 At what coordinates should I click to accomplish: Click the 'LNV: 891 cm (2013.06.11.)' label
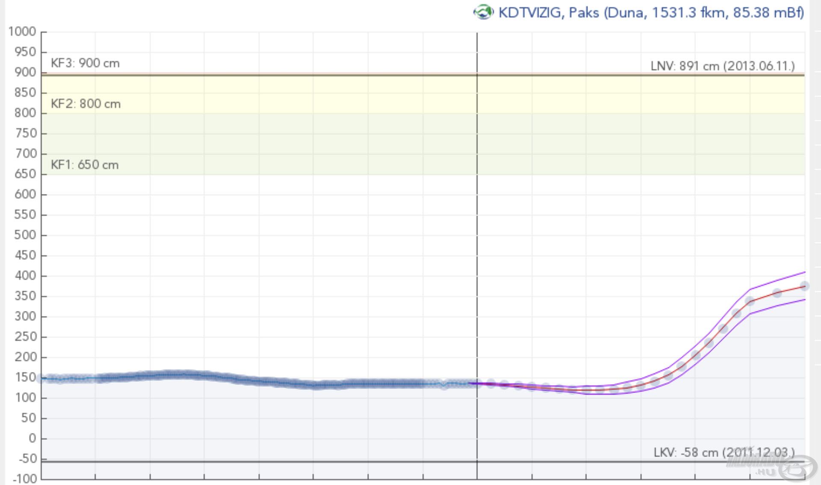723,66
